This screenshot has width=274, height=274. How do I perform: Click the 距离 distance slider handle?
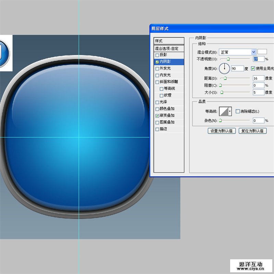point(225,78)
